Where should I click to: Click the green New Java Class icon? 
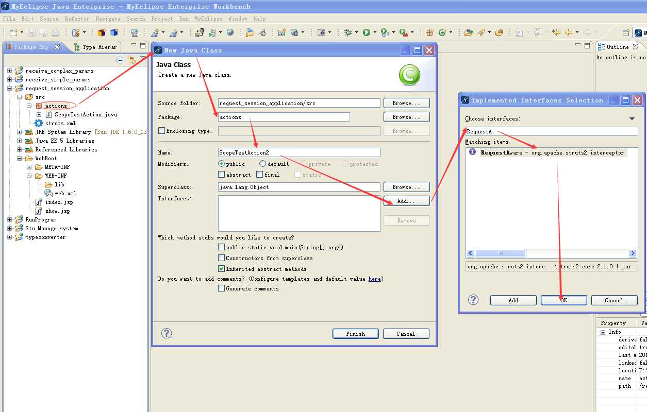click(x=442, y=32)
